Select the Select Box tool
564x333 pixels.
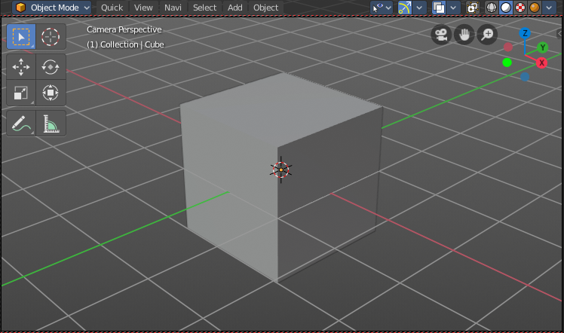(x=21, y=37)
